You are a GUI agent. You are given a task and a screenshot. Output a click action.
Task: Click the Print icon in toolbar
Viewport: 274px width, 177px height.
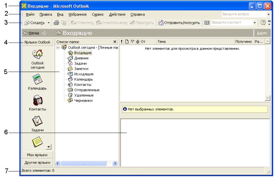56,23
